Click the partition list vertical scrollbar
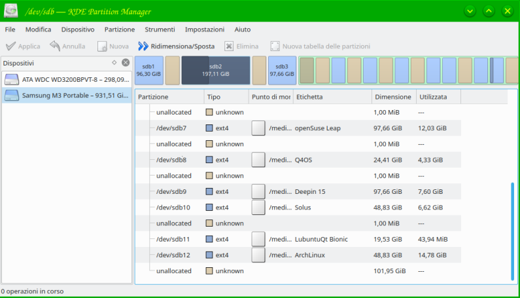 coord(512,232)
